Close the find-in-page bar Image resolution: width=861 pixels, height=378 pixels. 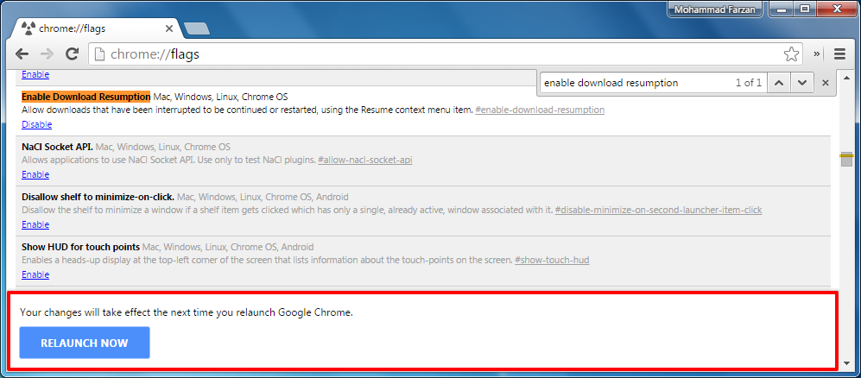pos(825,83)
